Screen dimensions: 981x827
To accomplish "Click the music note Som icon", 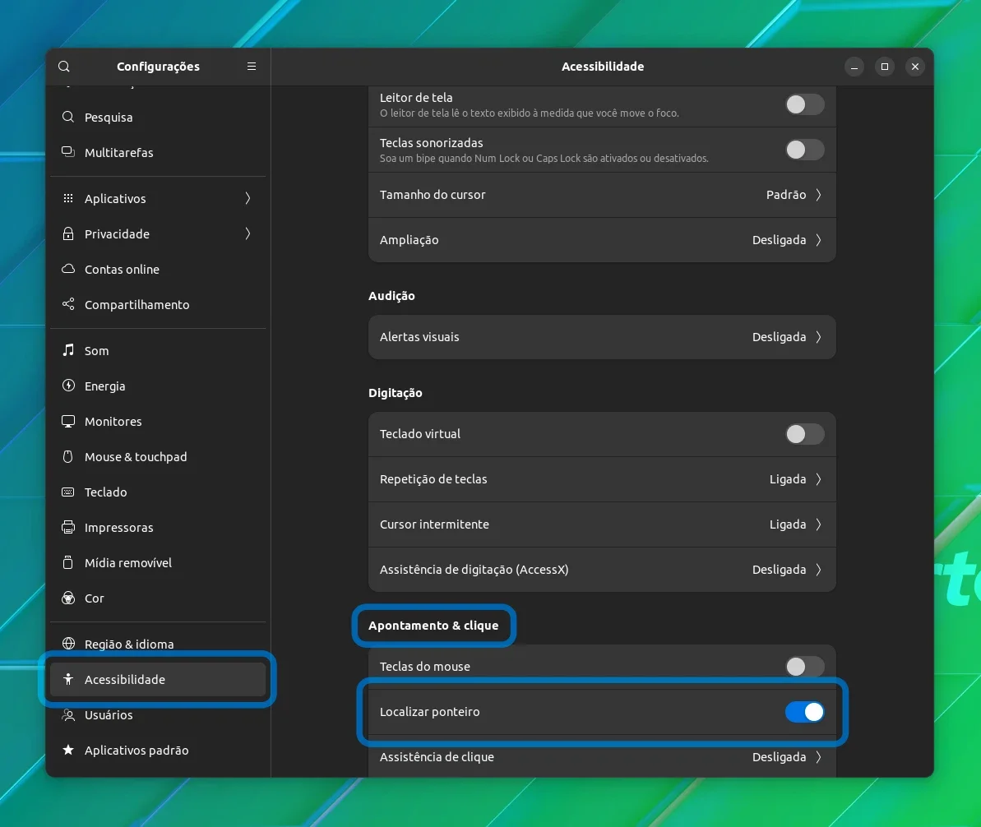I will tap(68, 350).
